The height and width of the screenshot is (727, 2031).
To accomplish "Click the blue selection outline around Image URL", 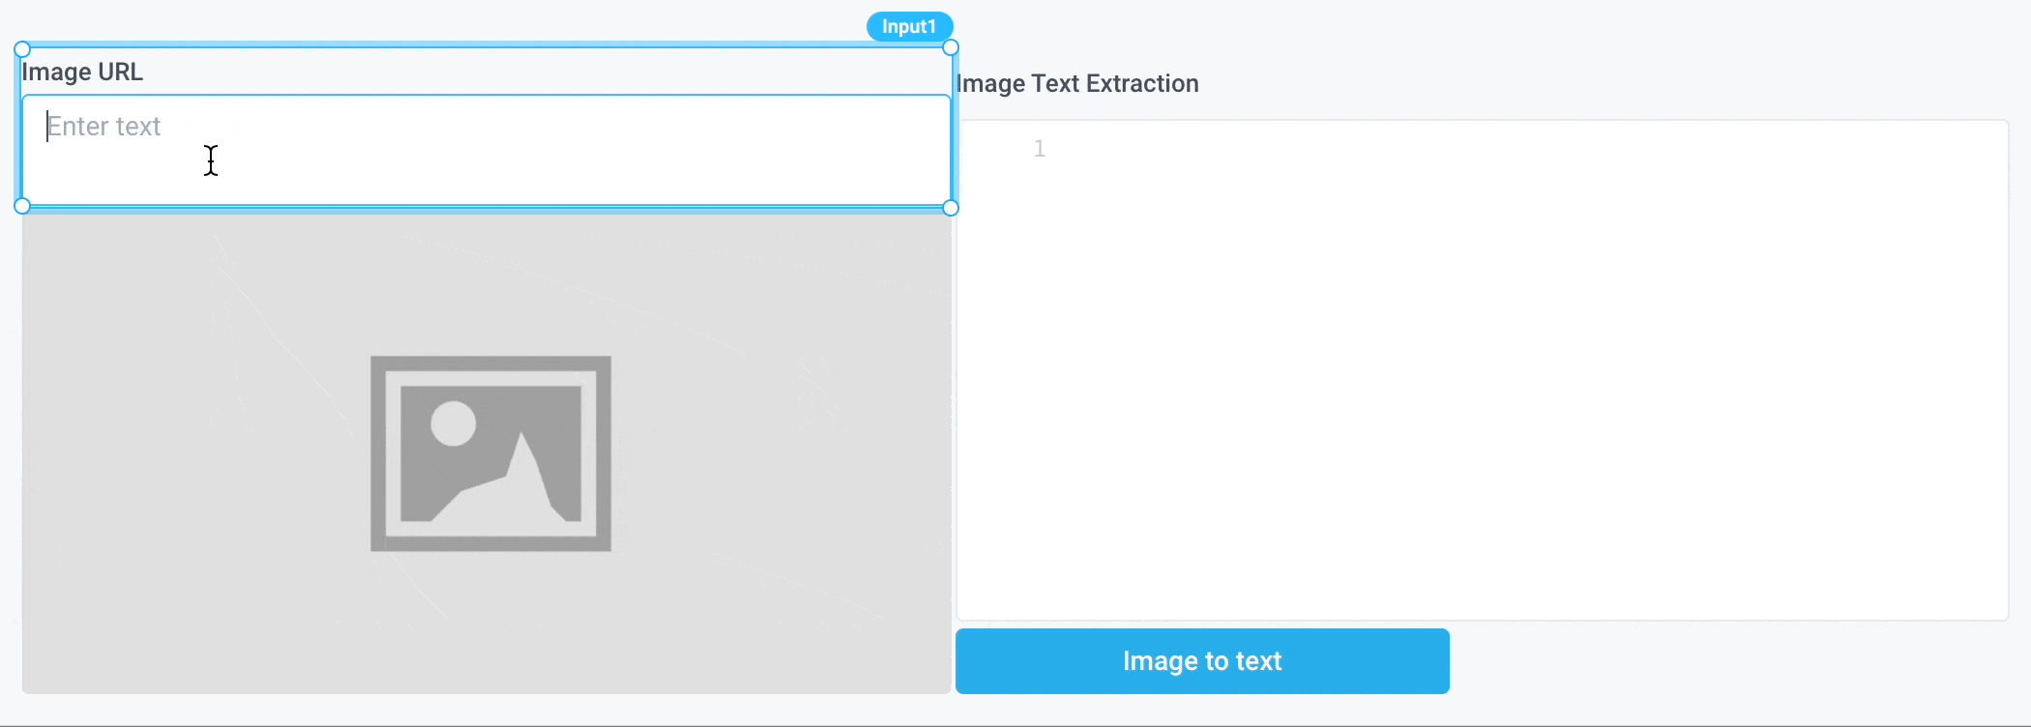I will (x=21, y=126).
